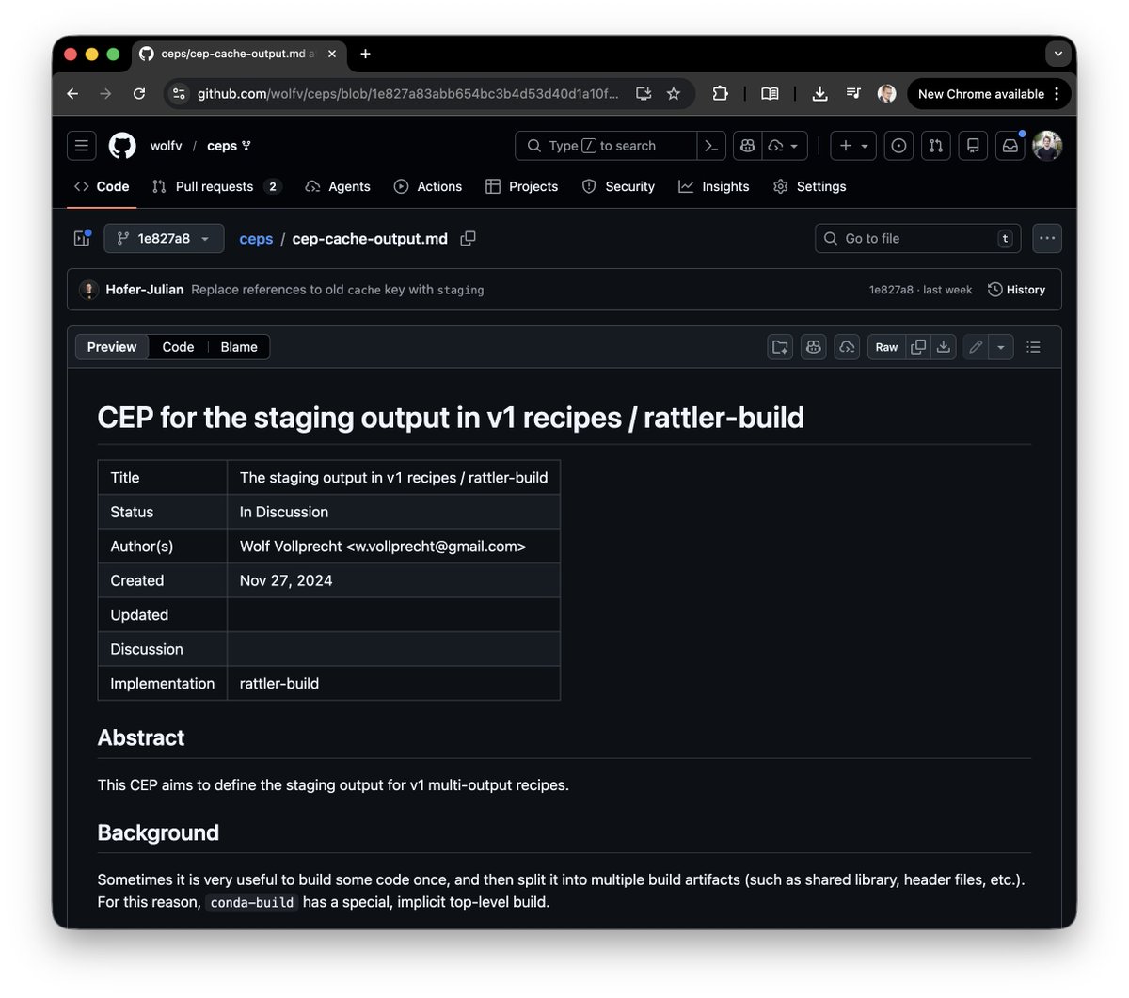Expand the edit options dropdown arrow

click(1000, 347)
